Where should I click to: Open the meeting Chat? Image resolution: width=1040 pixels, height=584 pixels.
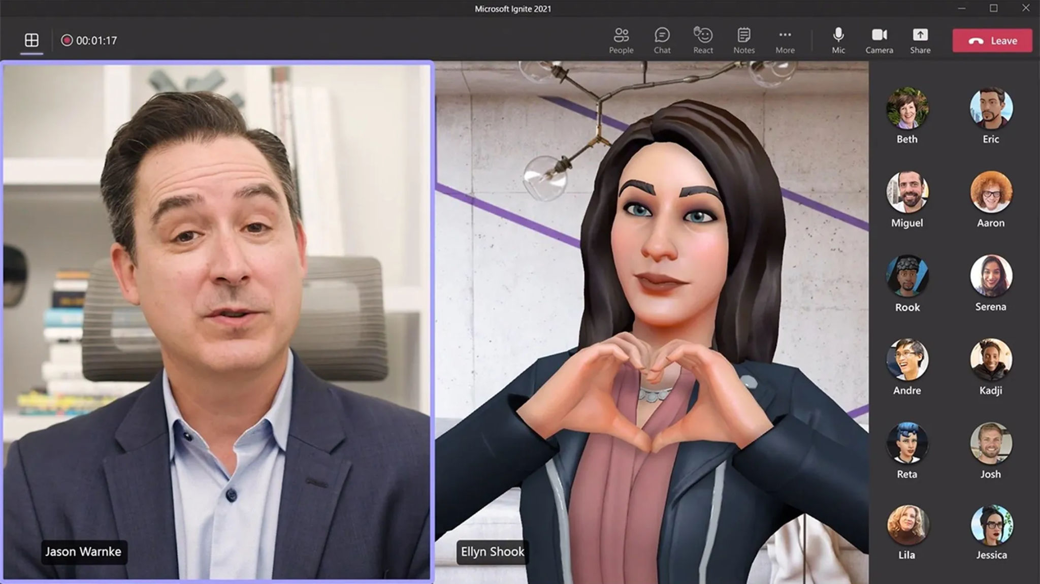[662, 41]
